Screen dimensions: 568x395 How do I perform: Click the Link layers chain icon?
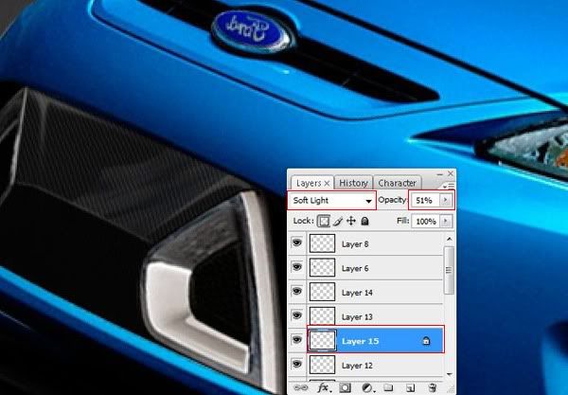point(300,387)
